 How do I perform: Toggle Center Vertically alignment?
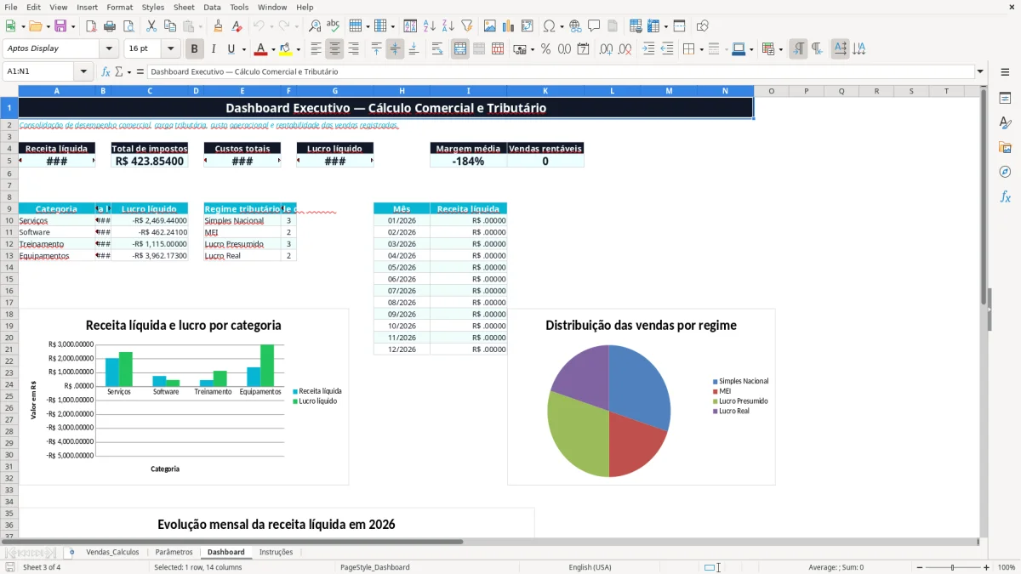tap(395, 49)
